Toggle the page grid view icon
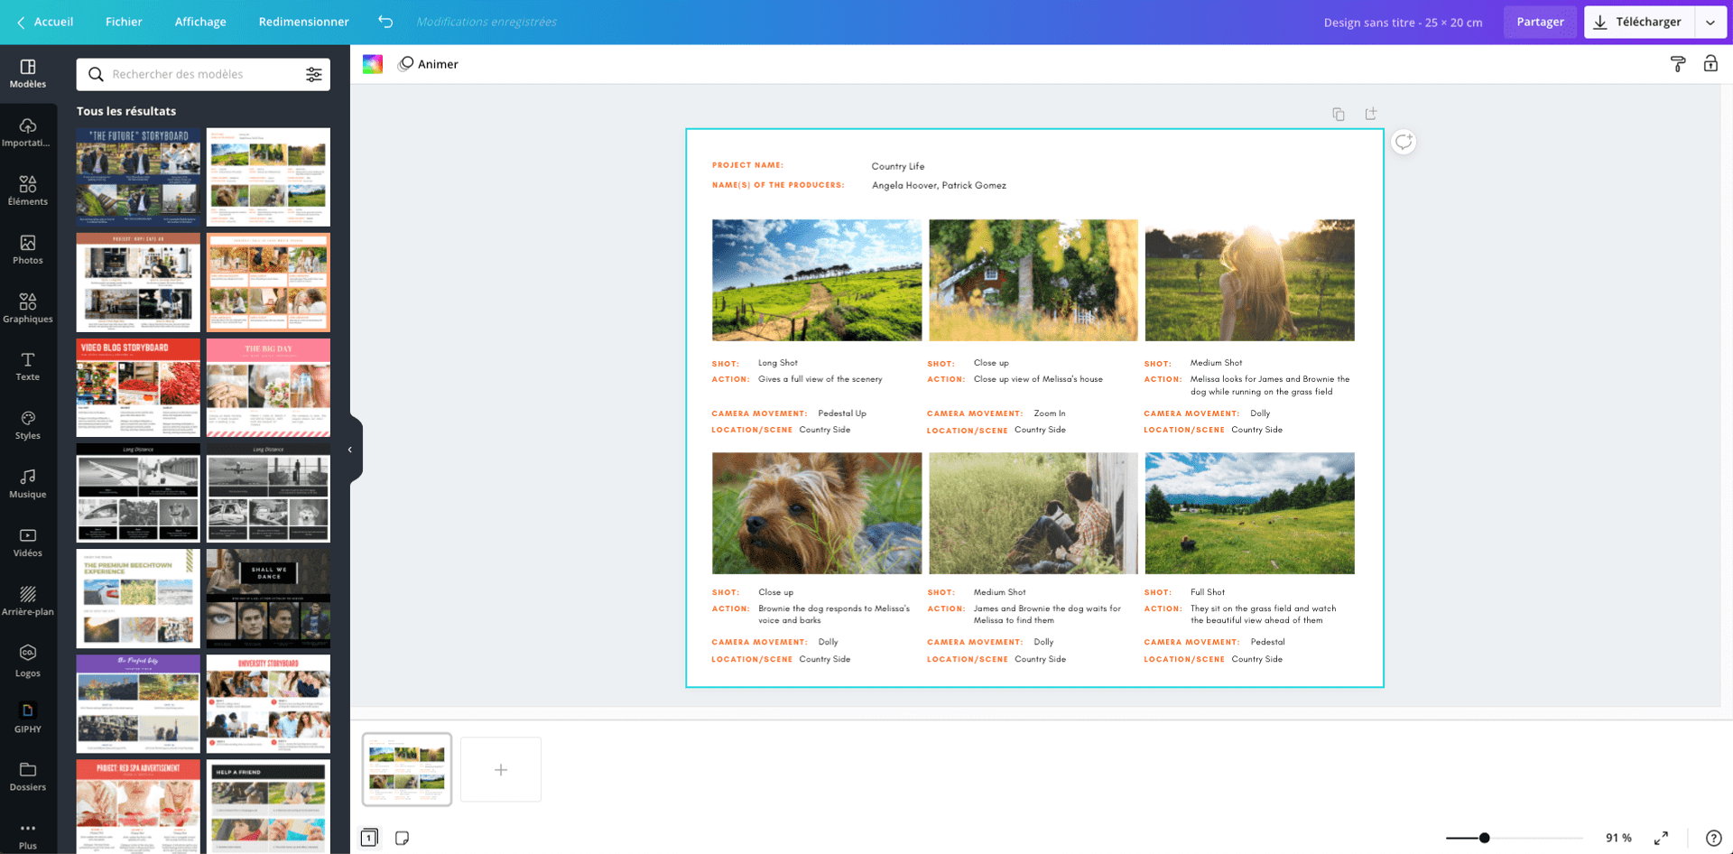The image size is (1733, 854). pos(369,838)
